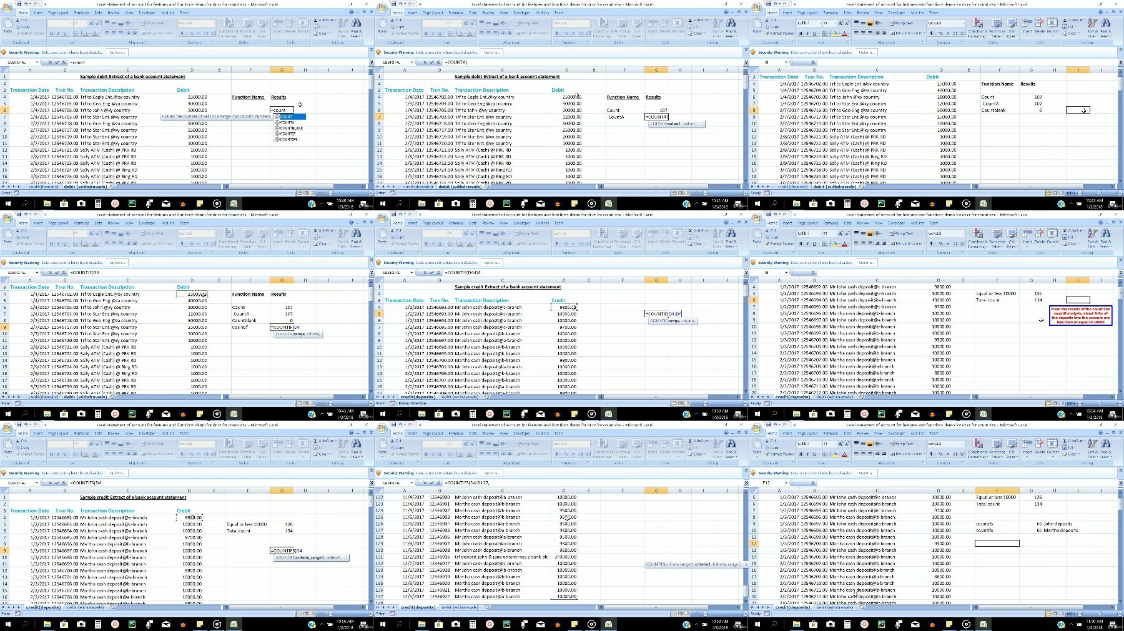Select Format Painter in the 10:54 AM window

(x=780, y=243)
